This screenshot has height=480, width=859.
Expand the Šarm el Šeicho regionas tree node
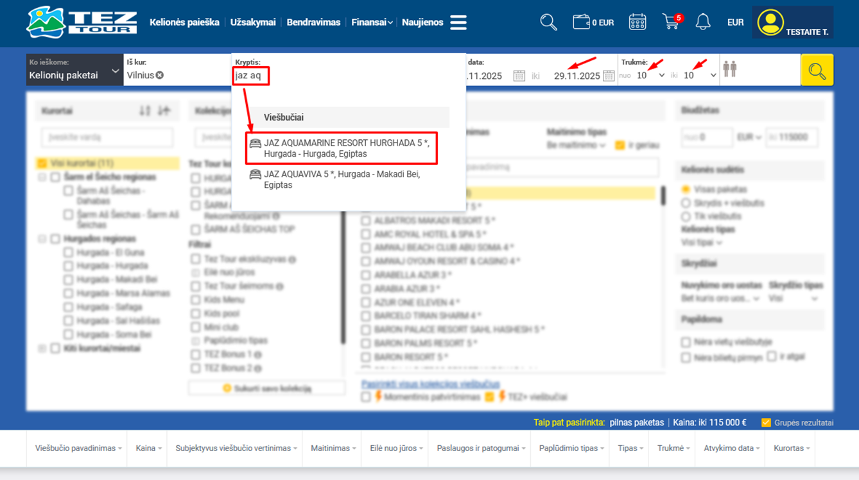(x=42, y=177)
